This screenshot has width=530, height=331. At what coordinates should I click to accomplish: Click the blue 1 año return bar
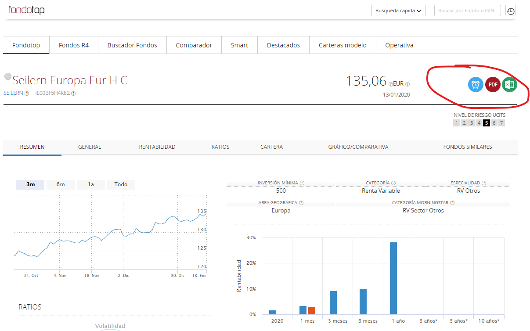click(x=393, y=278)
